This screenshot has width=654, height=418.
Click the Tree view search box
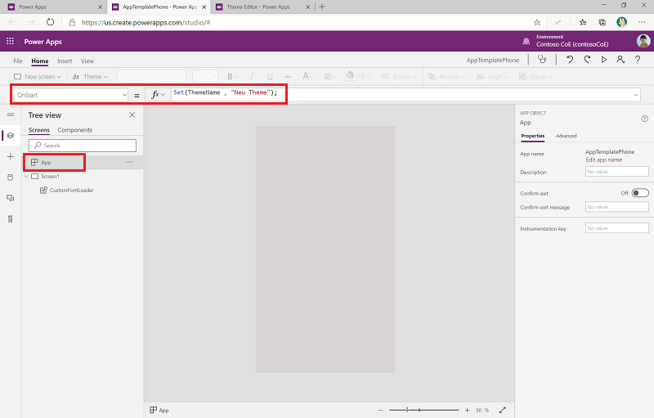tap(83, 145)
